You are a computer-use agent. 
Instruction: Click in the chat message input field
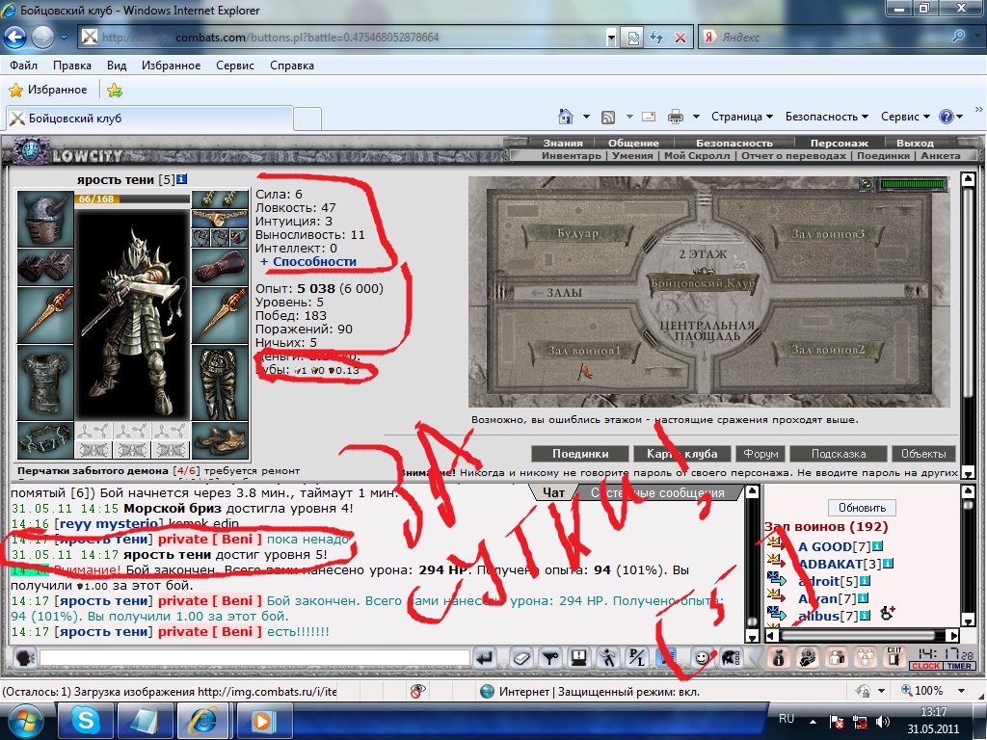pyautogui.click(x=254, y=658)
